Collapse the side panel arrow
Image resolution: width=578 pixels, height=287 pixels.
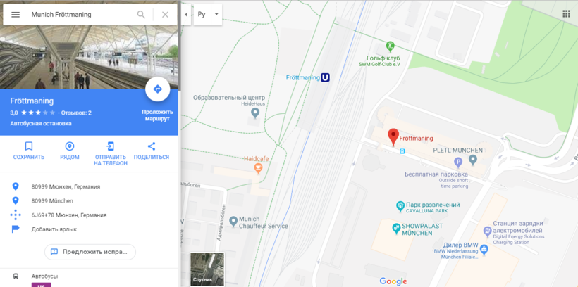pyautogui.click(x=186, y=15)
